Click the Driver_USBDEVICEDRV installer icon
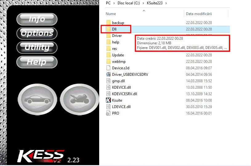The height and width of the screenshot is (166, 251). [108, 74]
